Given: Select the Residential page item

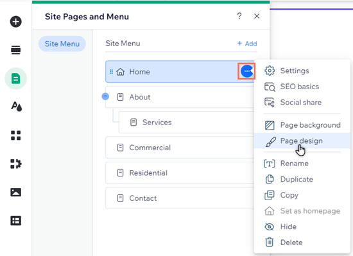Looking at the screenshot, I should point(180,173).
